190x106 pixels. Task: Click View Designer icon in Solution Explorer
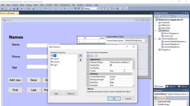point(171,16)
